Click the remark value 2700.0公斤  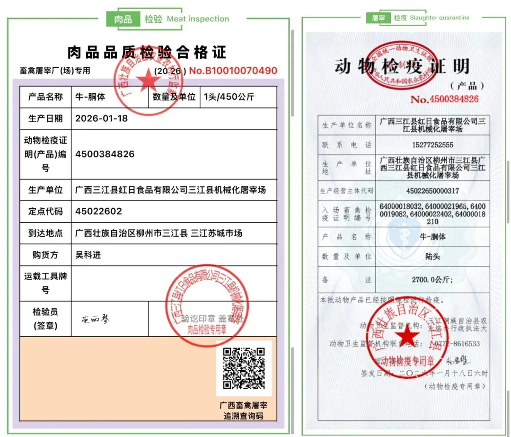coord(432,280)
